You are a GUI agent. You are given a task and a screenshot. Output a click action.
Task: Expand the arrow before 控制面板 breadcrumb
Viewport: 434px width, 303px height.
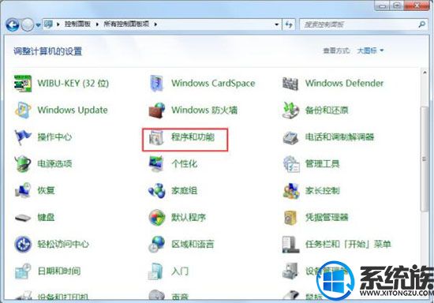58,24
